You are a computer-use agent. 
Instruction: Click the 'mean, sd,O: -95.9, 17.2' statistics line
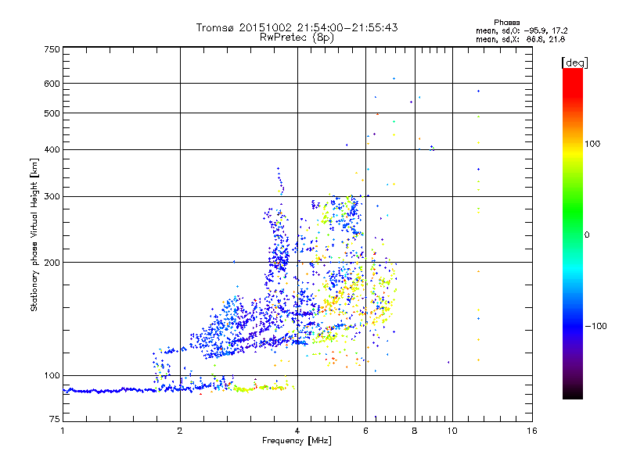[x=521, y=30]
